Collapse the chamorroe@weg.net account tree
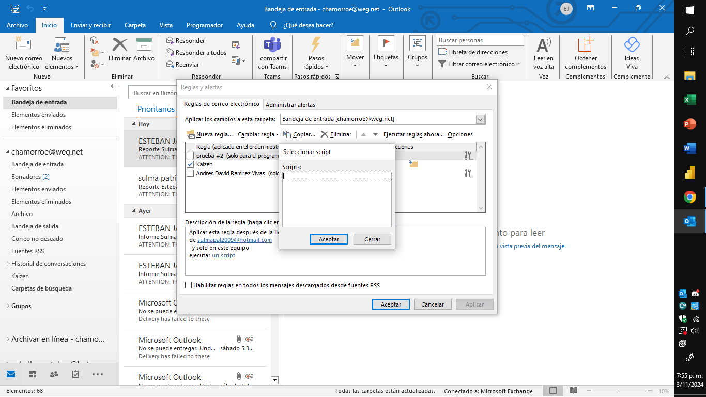 (x=7, y=152)
